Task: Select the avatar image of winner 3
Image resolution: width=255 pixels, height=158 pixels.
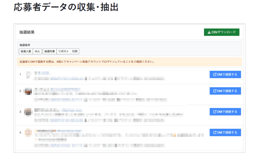Action: tap(28, 112)
